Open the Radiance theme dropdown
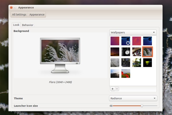Image resolution: width=172 pixels, height=115 pixels. tap(133, 98)
